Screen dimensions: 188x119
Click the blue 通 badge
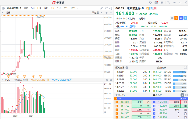tap(151, 8)
